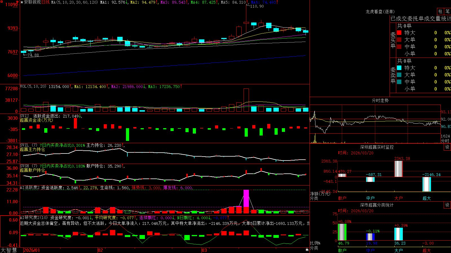
Task: Click the small red square icon in top-left corner
Action: [x=1, y=1]
